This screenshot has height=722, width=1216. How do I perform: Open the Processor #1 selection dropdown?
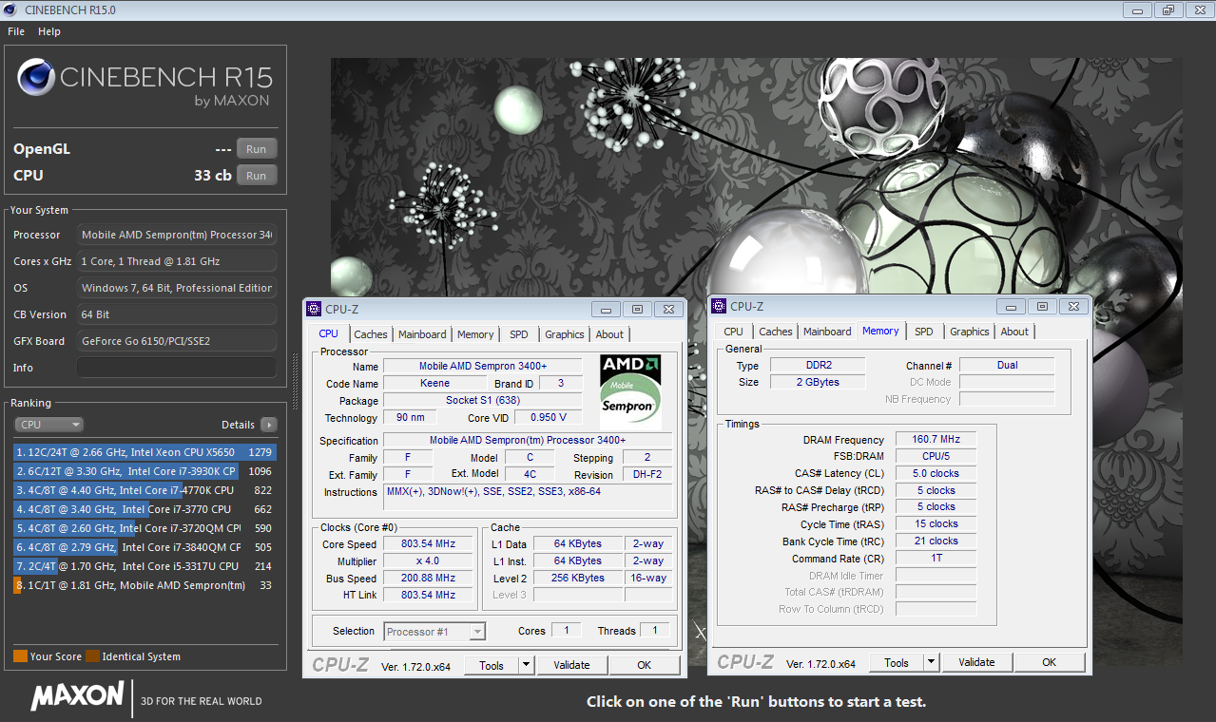pos(434,632)
